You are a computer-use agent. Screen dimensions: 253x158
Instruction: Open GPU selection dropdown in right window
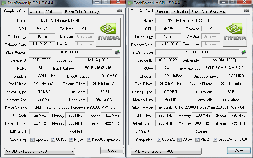point(166,151)
